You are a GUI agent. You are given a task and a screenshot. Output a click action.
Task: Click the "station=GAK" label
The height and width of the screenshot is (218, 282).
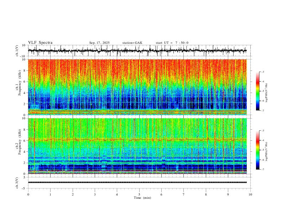coord(132,43)
